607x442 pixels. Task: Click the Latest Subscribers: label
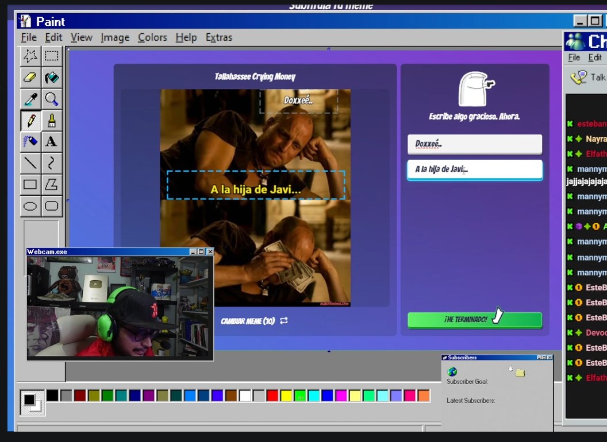click(471, 401)
